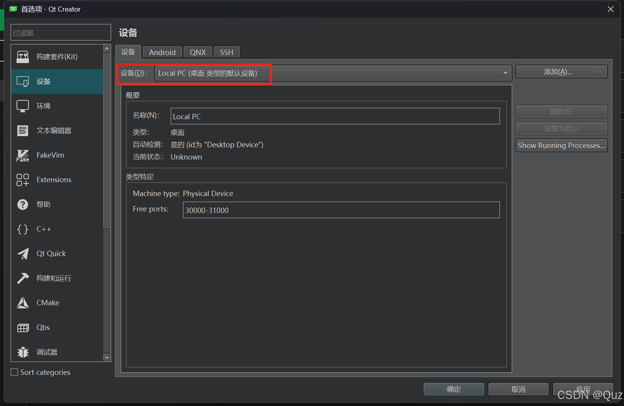Open the 添加(A) dropdown arrow
This screenshot has width=624, height=406.
[599, 72]
